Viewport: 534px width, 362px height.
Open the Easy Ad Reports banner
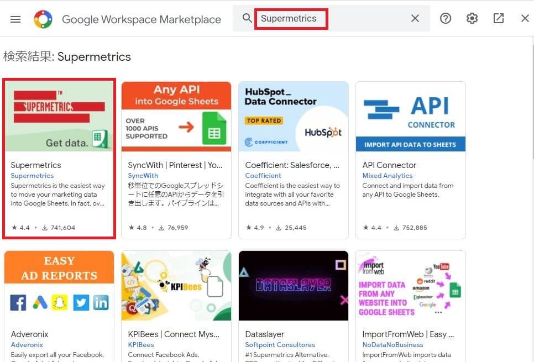point(59,286)
